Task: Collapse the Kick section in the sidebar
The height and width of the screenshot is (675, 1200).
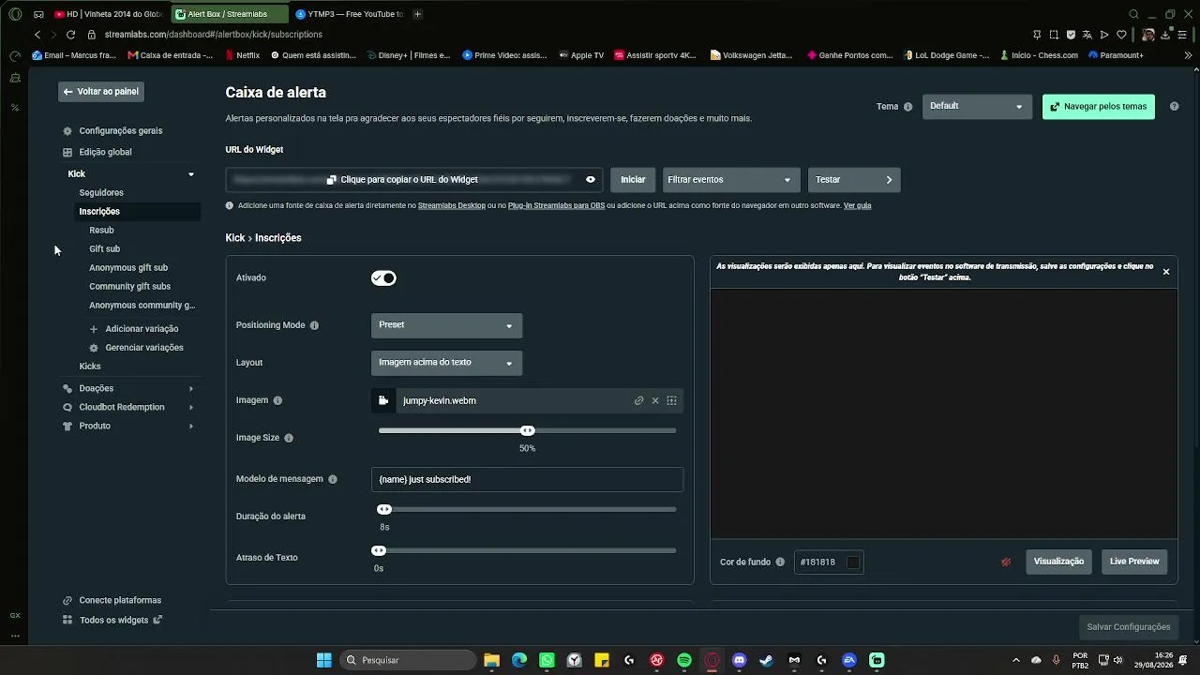Action: click(191, 174)
